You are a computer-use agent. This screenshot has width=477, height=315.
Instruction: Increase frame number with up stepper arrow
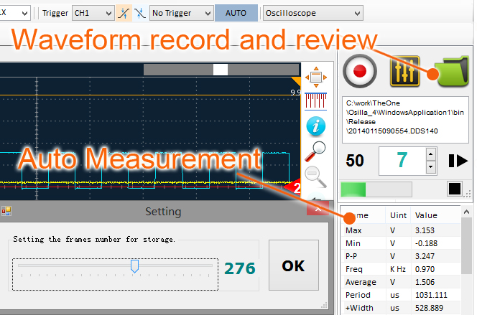click(x=430, y=154)
